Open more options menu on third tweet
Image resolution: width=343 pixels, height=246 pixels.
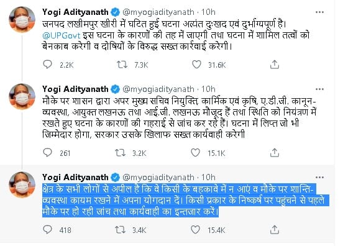pyautogui.click(x=319, y=177)
